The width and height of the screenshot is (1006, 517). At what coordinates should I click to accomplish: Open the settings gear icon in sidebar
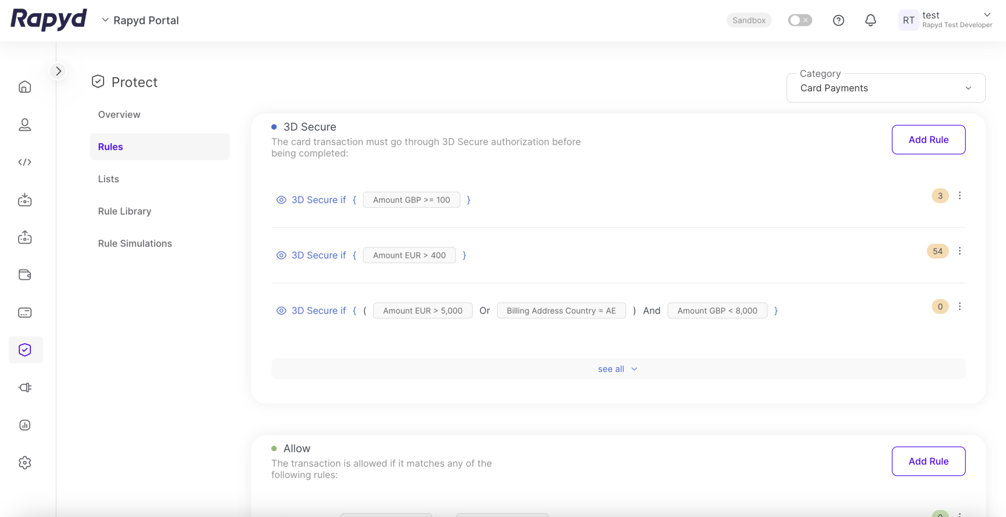pos(25,462)
